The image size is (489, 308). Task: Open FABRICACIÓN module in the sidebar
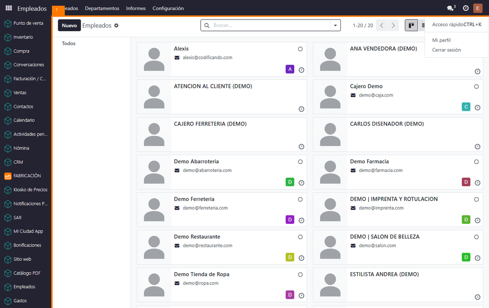tap(26, 176)
